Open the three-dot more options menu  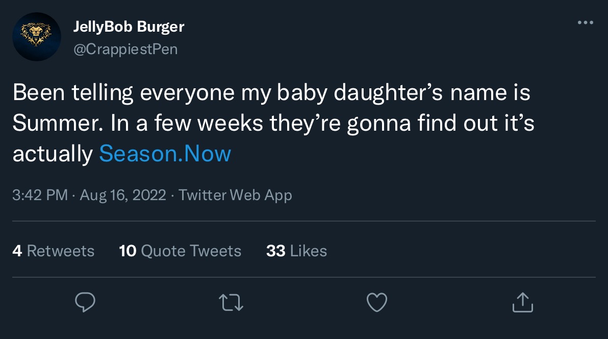click(x=585, y=22)
